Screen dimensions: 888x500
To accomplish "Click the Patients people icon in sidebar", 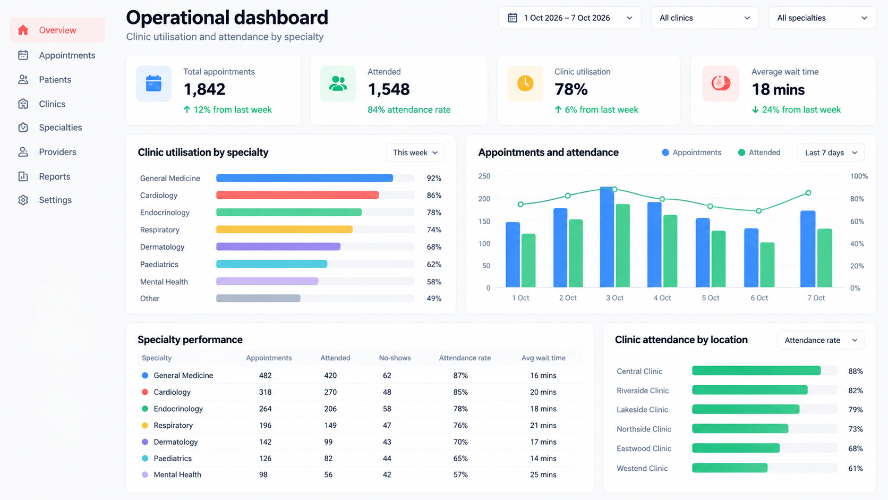I will [x=23, y=80].
